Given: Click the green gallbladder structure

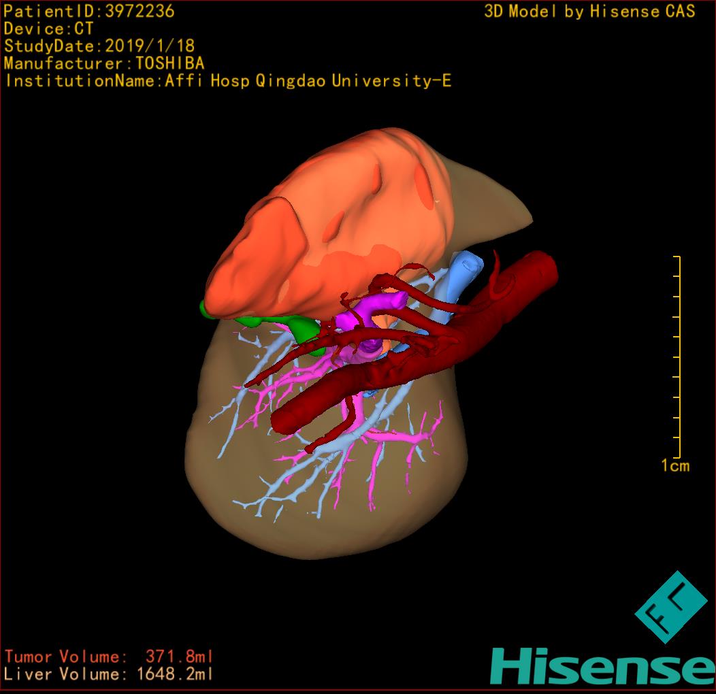Looking at the screenshot, I should (x=299, y=329).
